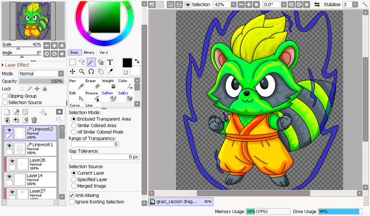The height and width of the screenshot is (216, 370).
Task: Choose the SelErs tool
Action: (x=126, y=96)
